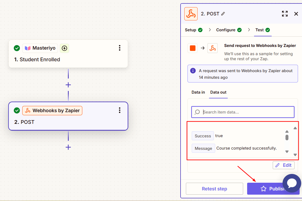
Task: Close the 2. POST step panel
Action: coord(296,14)
